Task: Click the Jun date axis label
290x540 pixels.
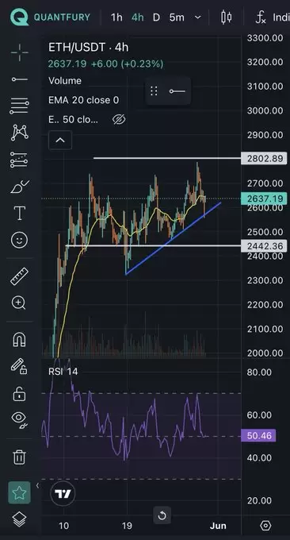Action: [x=218, y=526]
